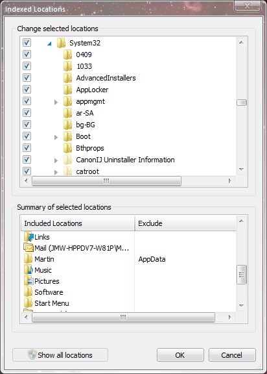Select the System32 folder icon
267x374 pixels.
pos(62,43)
